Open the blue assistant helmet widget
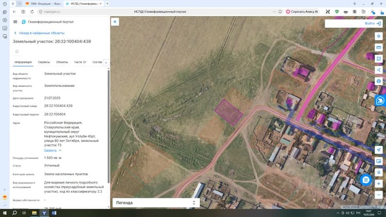 click(380, 101)
